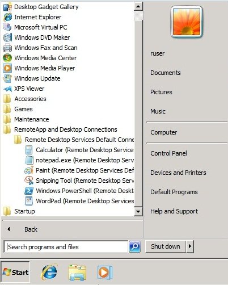Open Desktop Gadget Gallery icon
The image size is (228, 285).
point(7,7)
